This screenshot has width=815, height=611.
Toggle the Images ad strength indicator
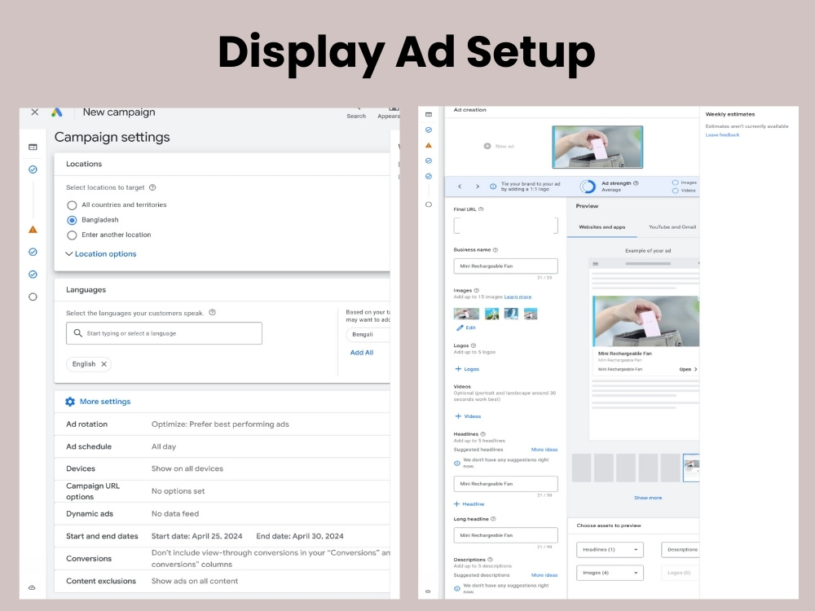(x=675, y=182)
